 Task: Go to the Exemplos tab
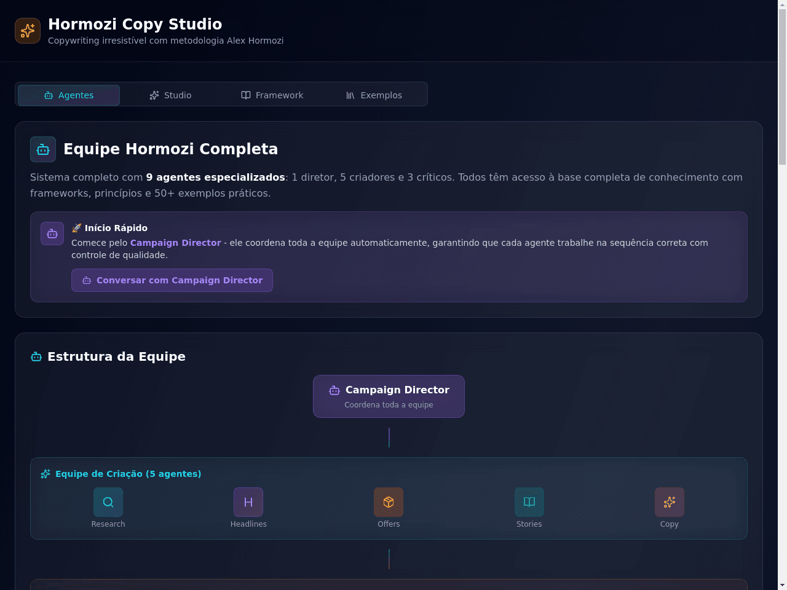(374, 95)
